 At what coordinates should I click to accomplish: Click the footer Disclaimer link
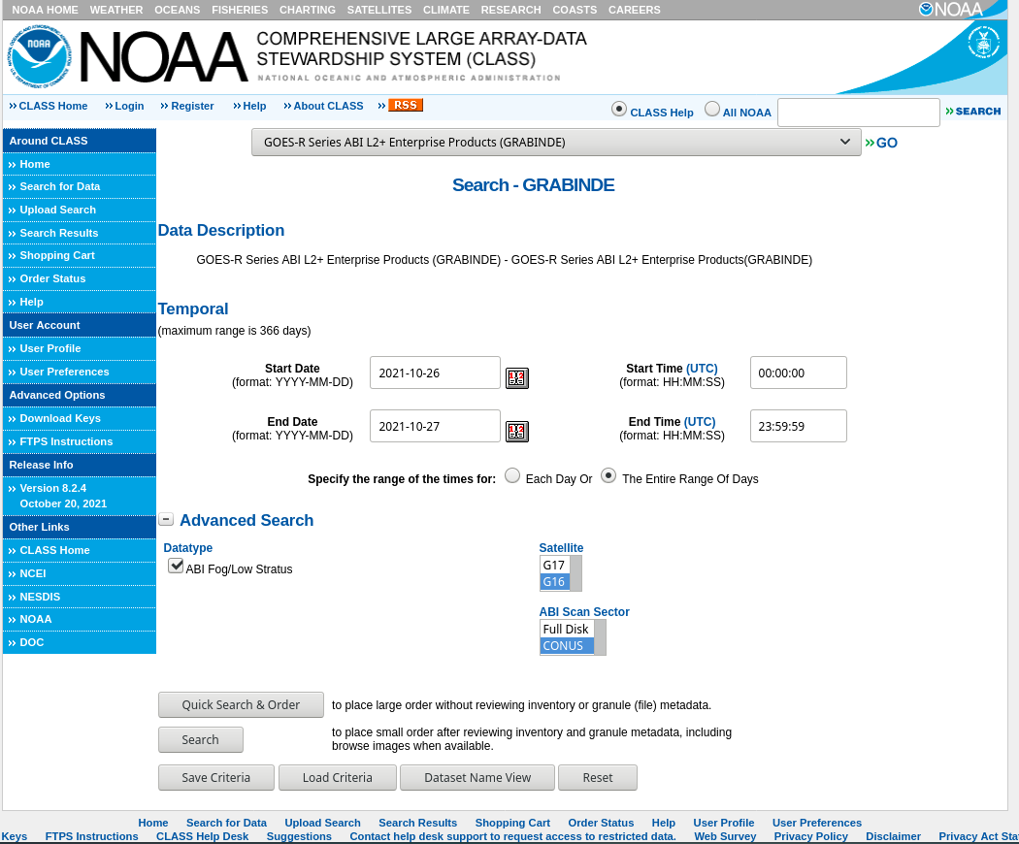pyautogui.click(x=893, y=836)
